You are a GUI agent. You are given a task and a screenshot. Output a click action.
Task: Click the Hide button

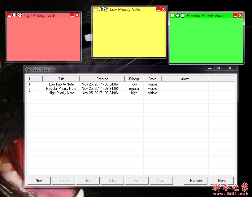point(88,181)
